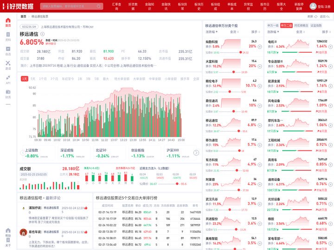Open 武汉凡谷 stock row

click(233, 204)
